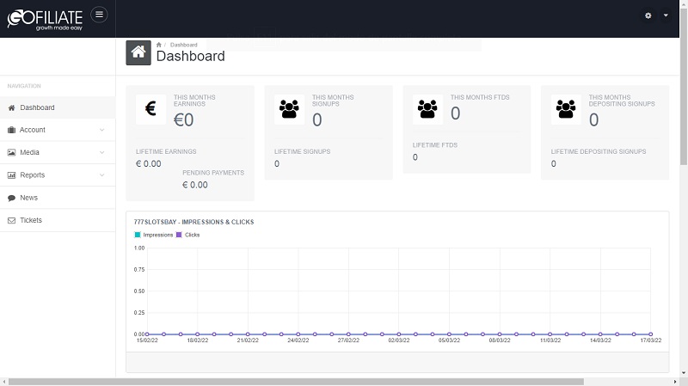Click the large home icon beside Dashboard title
This screenshot has width=688, height=386.
[138, 52]
